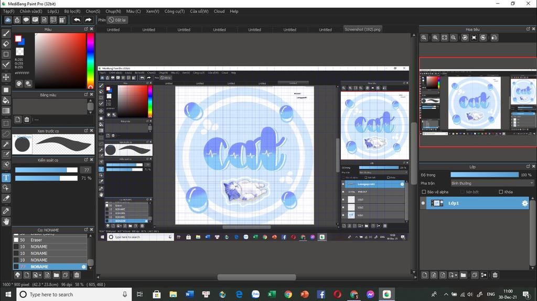Select the rectangular Select tool

click(6, 124)
